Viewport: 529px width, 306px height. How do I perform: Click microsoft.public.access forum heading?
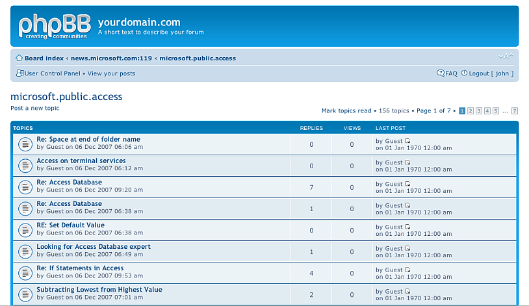[66, 97]
